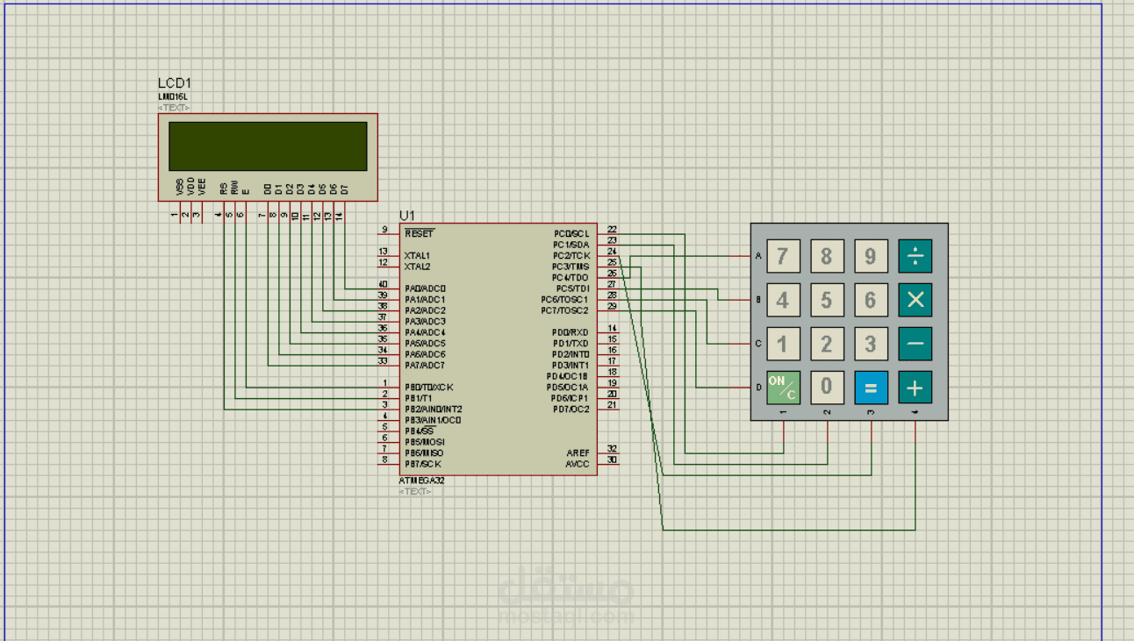This screenshot has width=1134, height=641.
Task: Click the VSS pin label on LCD1
Action: [180, 187]
